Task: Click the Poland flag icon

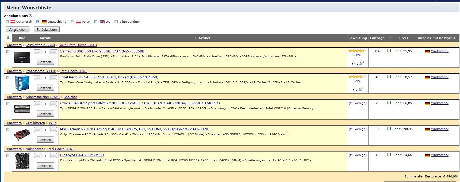Action: tap(78, 22)
